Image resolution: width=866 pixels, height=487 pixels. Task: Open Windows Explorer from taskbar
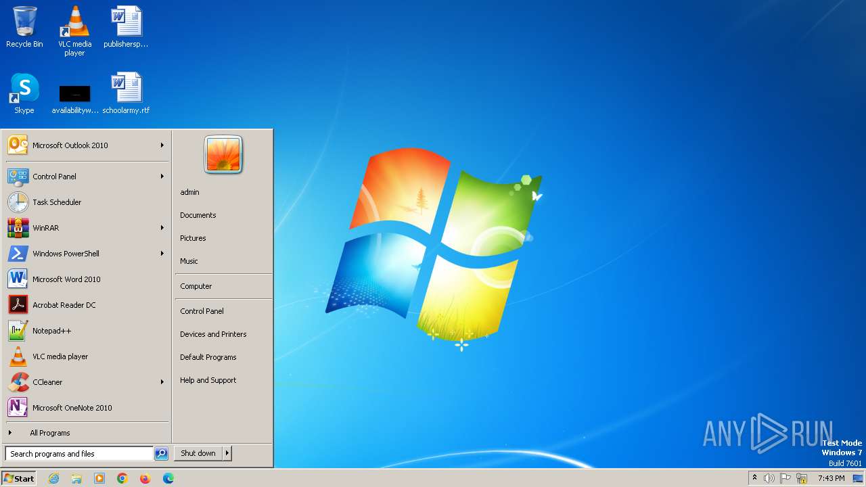(76, 478)
